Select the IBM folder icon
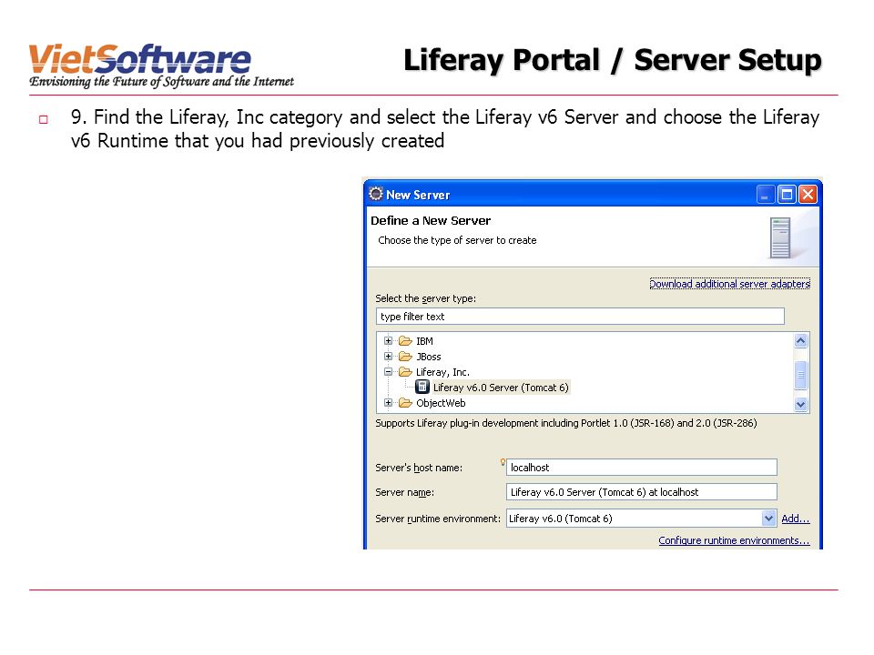 point(405,341)
